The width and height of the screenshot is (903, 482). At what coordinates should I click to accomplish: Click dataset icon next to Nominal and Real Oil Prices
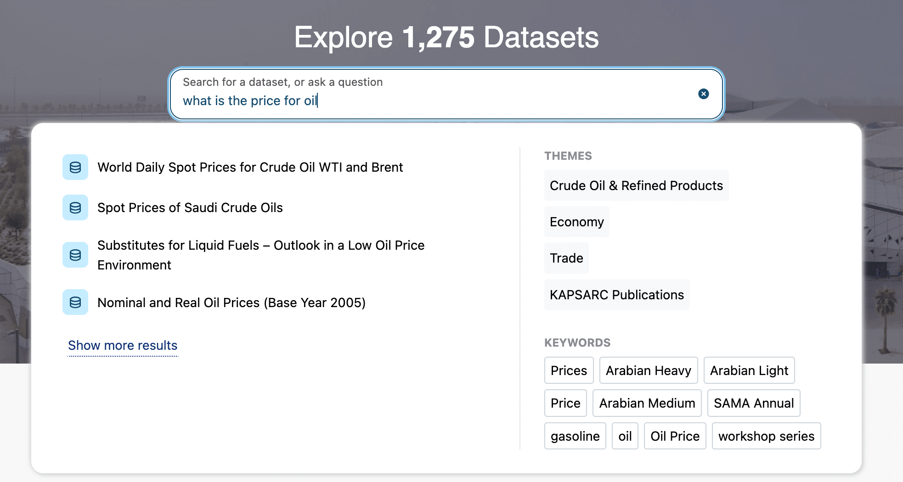[x=75, y=302]
